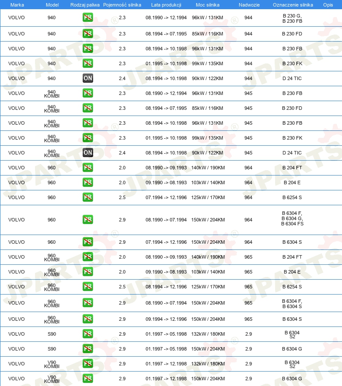Screen dimensions: 342x386
Task: Click the 'Oznaczenie silnika' column header
Action: [x=293, y=5]
